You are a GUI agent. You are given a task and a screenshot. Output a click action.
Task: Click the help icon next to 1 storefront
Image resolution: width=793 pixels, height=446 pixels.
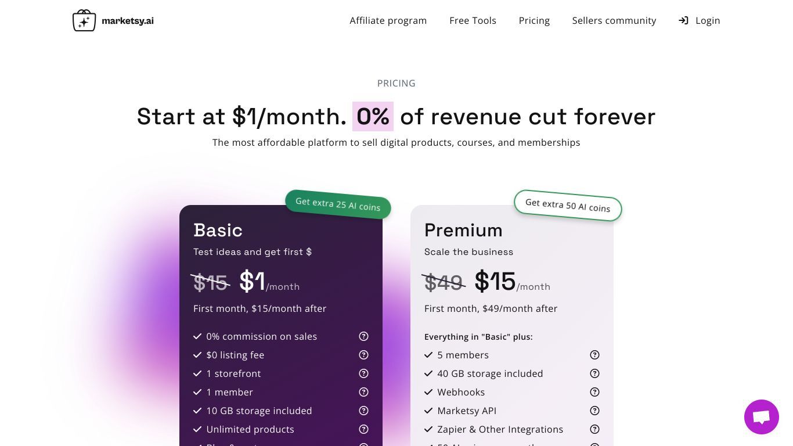tap(363, 373)
